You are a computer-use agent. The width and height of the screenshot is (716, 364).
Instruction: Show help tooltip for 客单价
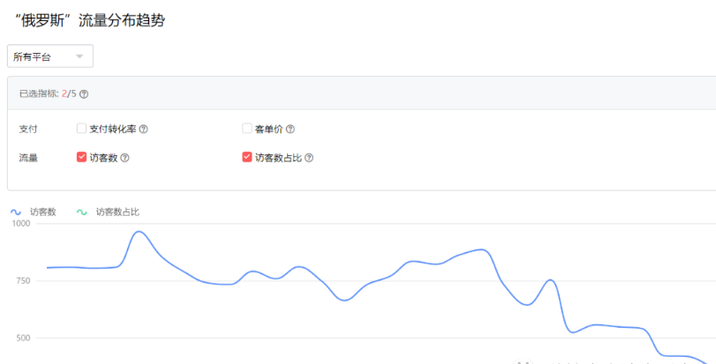(290, 129)
